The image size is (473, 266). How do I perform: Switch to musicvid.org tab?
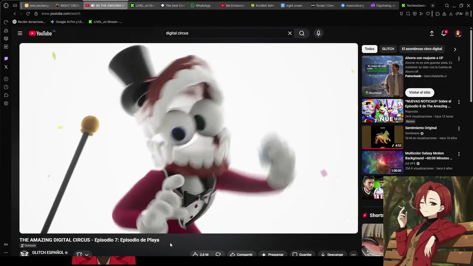coord(353,6)
